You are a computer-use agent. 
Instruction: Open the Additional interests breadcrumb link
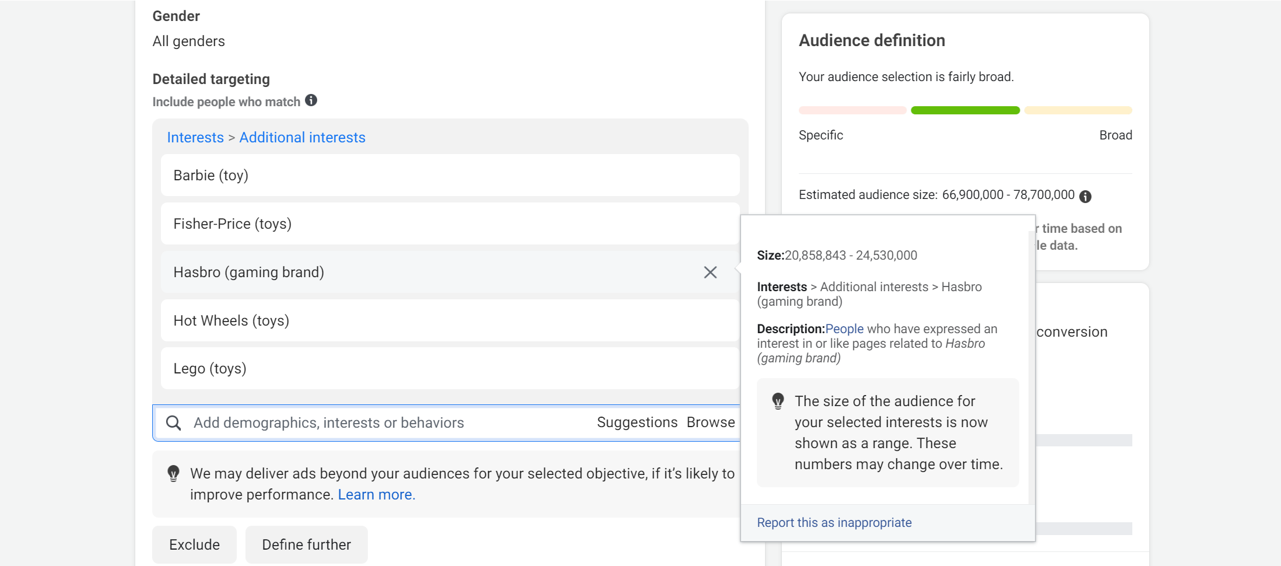(302, 137)
